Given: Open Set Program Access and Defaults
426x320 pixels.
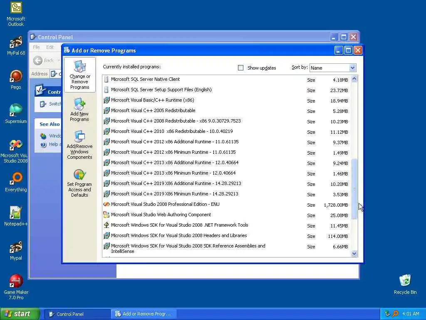Looking at the screenshot, I should coord(79,183).
